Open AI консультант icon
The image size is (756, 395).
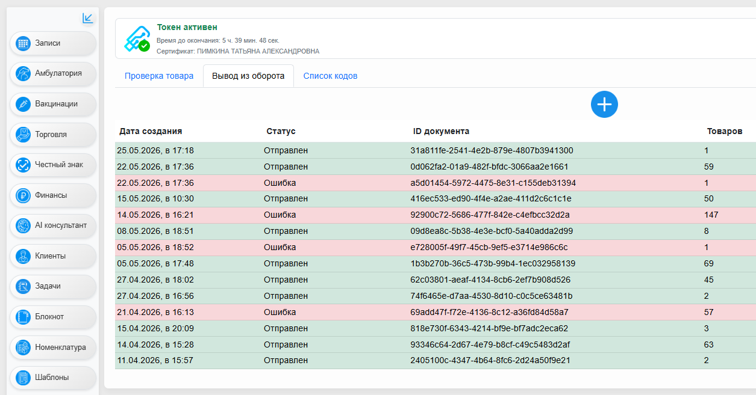23,225
